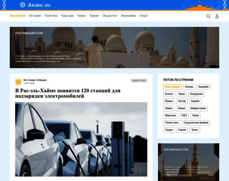Image resolution: width=229 pixels, height=181 pixels.
Task: Open the user profile icon
Action: pos(217,16)
